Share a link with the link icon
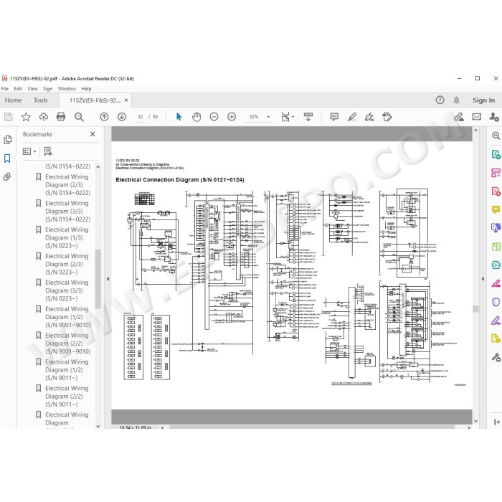The height and width of the screenshot is (502, 502). [459, 117]
